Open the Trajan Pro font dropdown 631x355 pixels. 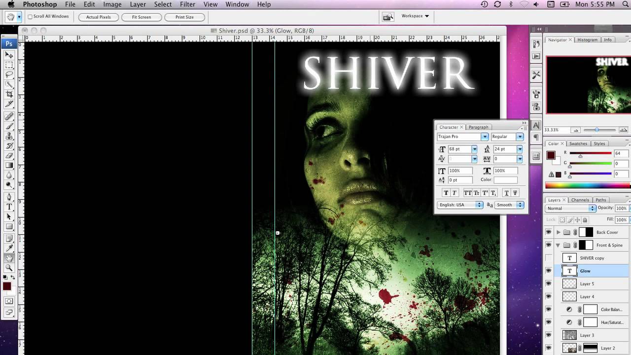(x=485, y=137)
